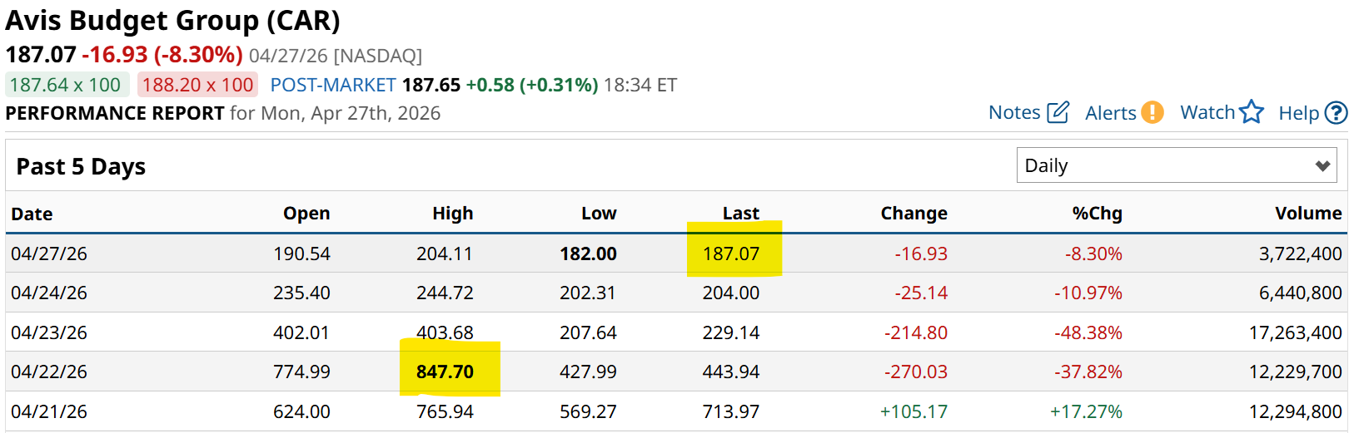
Task: Click the green bid 187.64 x 100 box
Action: coord(65,85)
